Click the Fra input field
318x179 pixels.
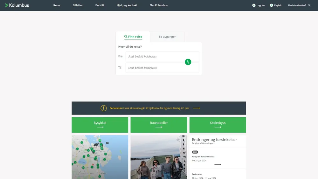coord(162,56)
